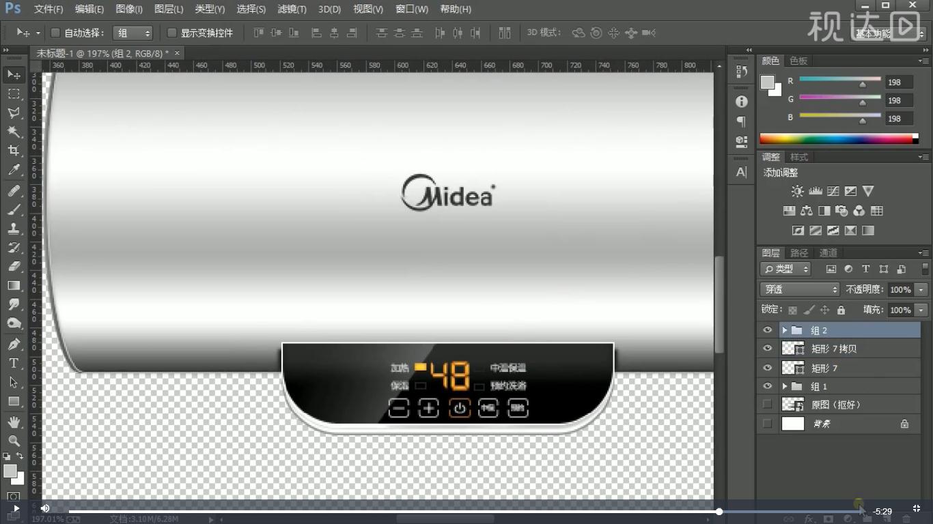The width and height of the screenshot is (933, 524).
Task: Hide the 矩形 7 拷贝 layer
Action: 767,349
